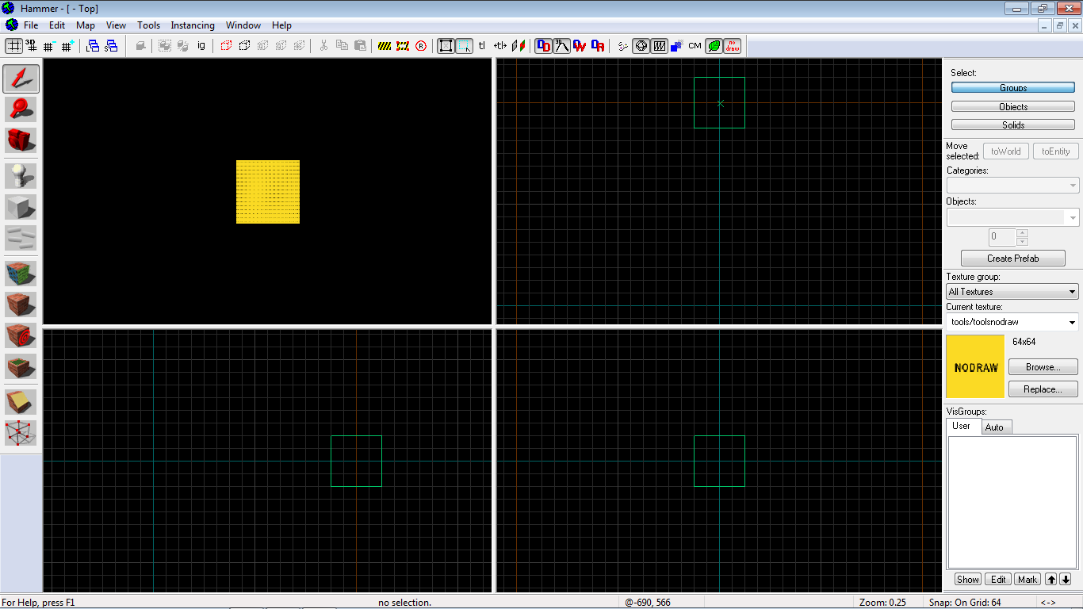Open the Tools menu
This screenshot has height=609, width=1083.
click(148, 25)
